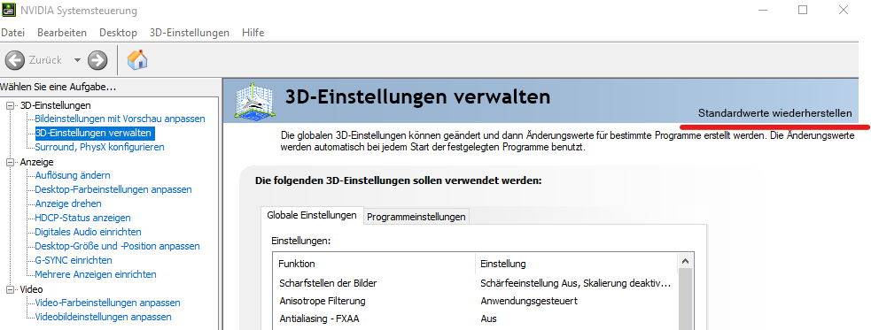This screenshot has height=330, width=871.
Task: Open G-SYNC einrichten
Action: point(74,260)
